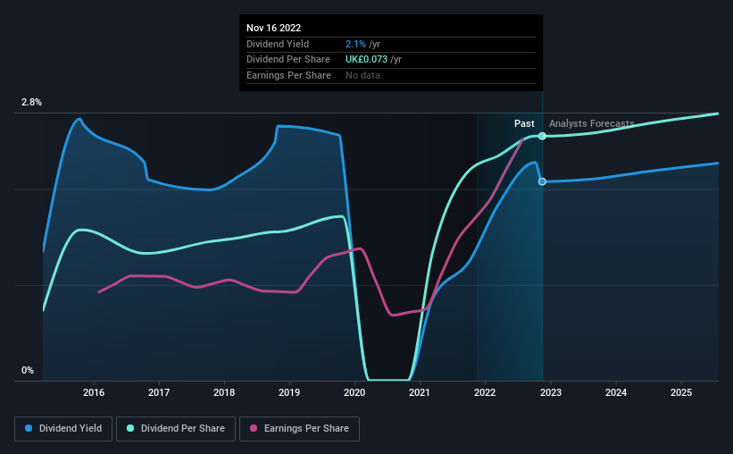This screenshot has height=454, width=733.
Task: Click the 2.8% y-axis label
Action: coord(31,103)
